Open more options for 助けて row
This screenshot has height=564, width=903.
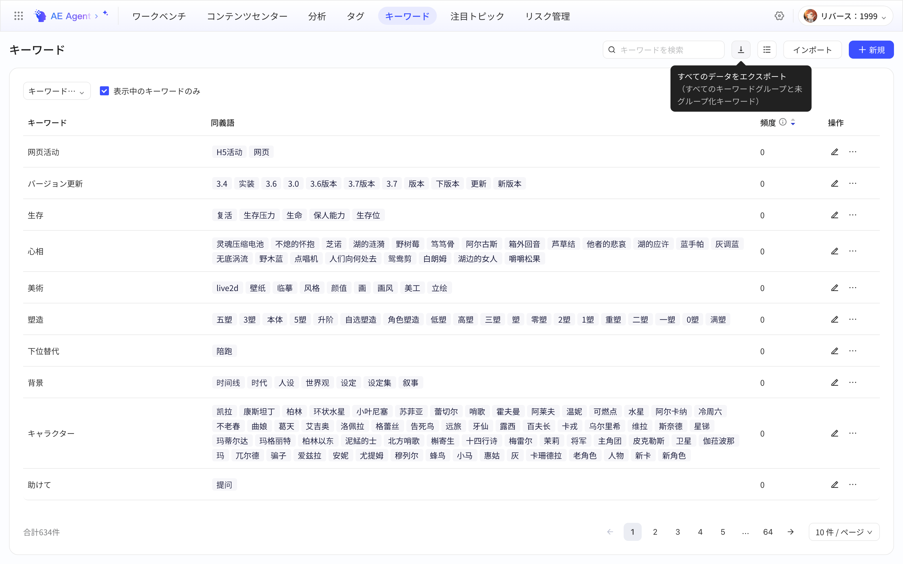(852, 484)
